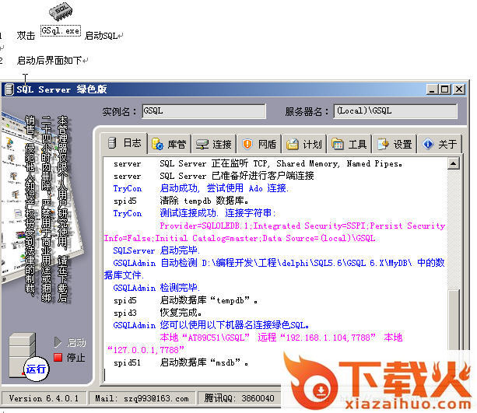477x413 pixels.
Task: Minimize the SQL Server 绿色版 window
Action: pos(432,89)
